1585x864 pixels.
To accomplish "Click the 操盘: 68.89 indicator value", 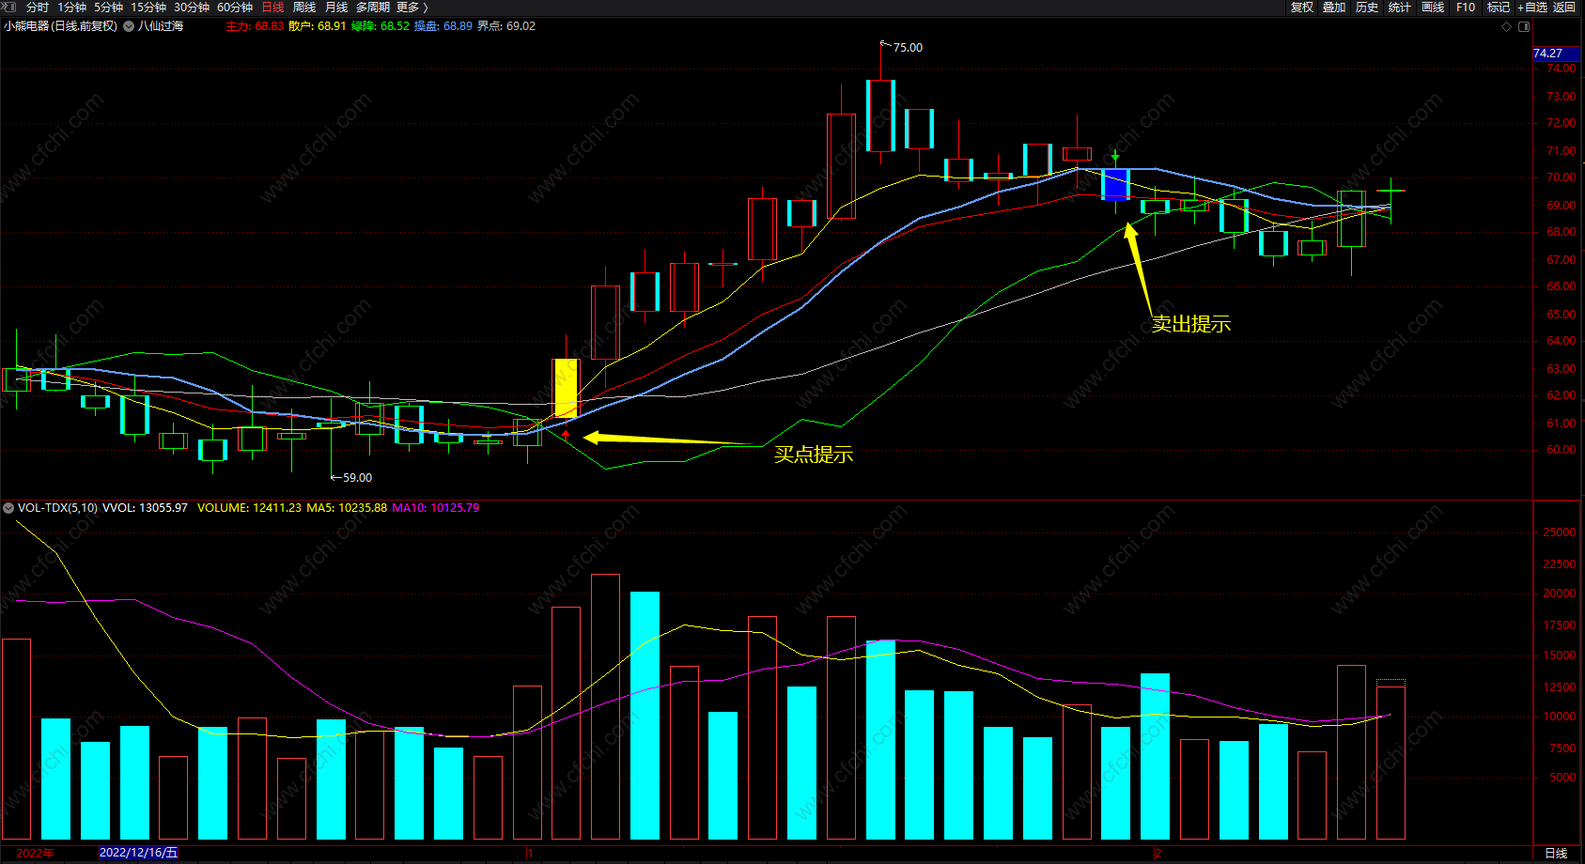I will click(443, 26).
